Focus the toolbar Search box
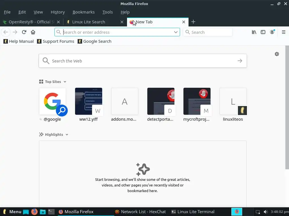 (x=208, y=32)
